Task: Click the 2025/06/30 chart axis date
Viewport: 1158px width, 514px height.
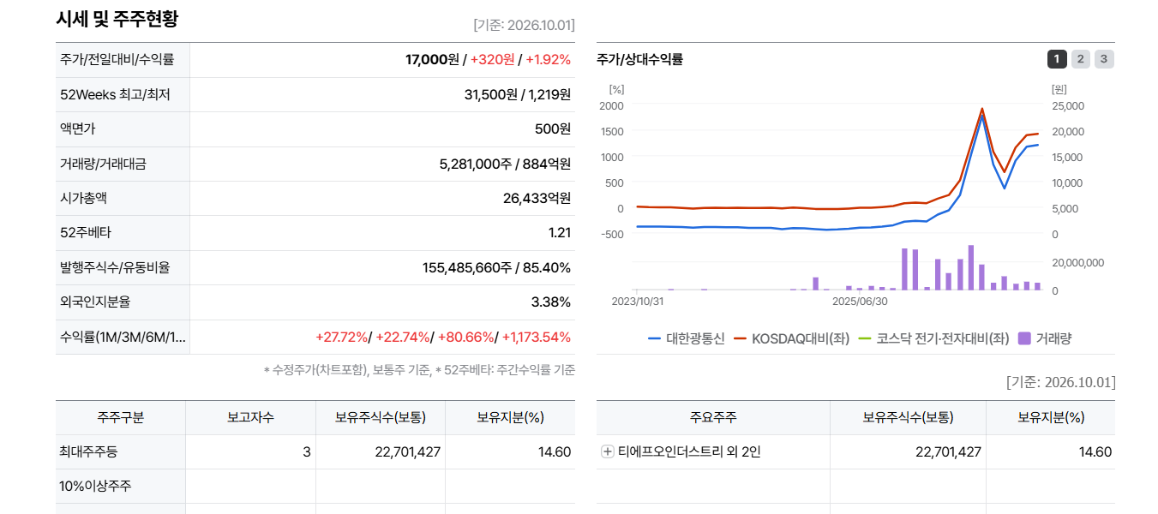Action: pyautogui.click(x=860, y=302)
